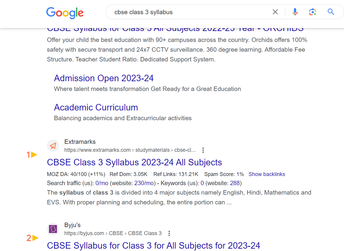Click the Ref Links: 131.21K metric

click(176, 174)
